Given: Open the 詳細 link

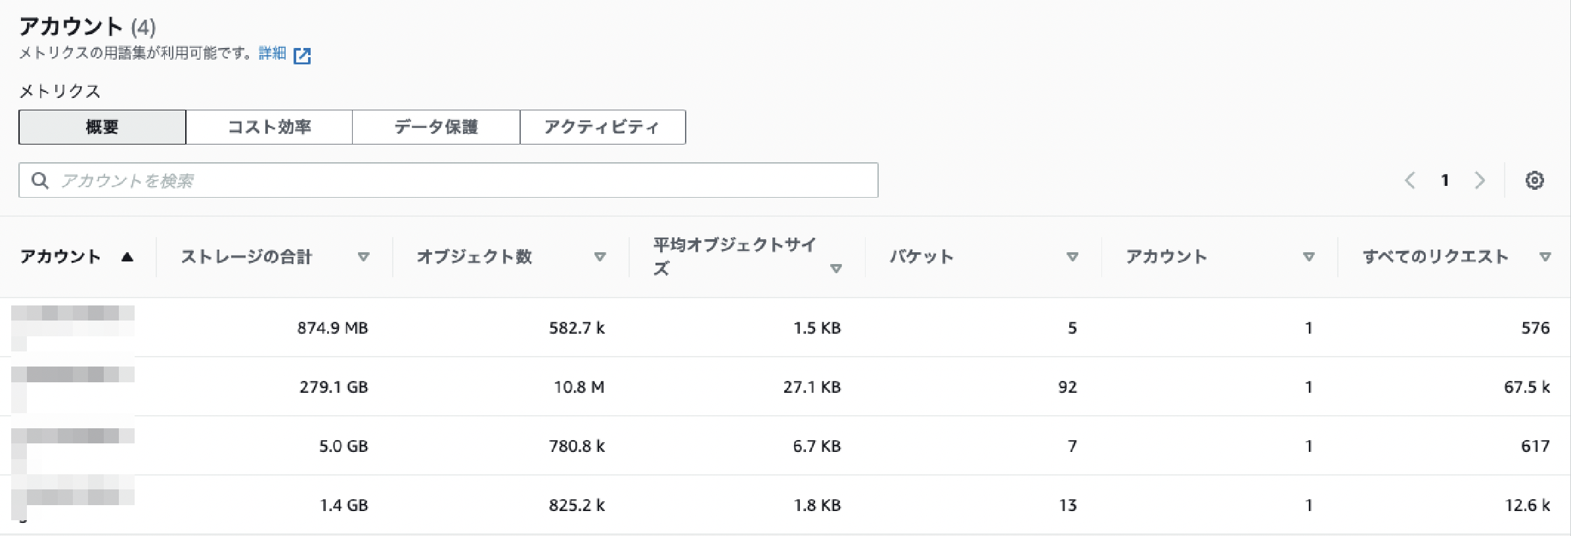Looking at the screenshot, I should (272, 53).
